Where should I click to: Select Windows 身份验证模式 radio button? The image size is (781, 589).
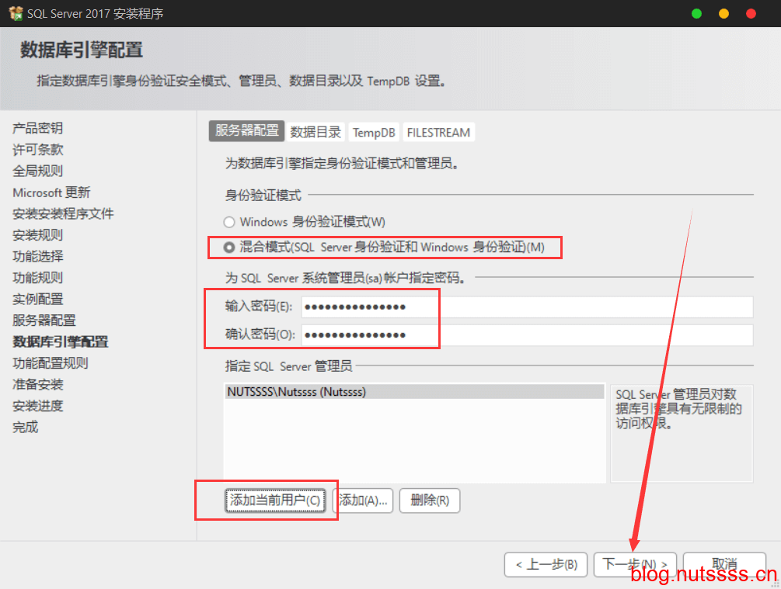click(x=229, y=222)
